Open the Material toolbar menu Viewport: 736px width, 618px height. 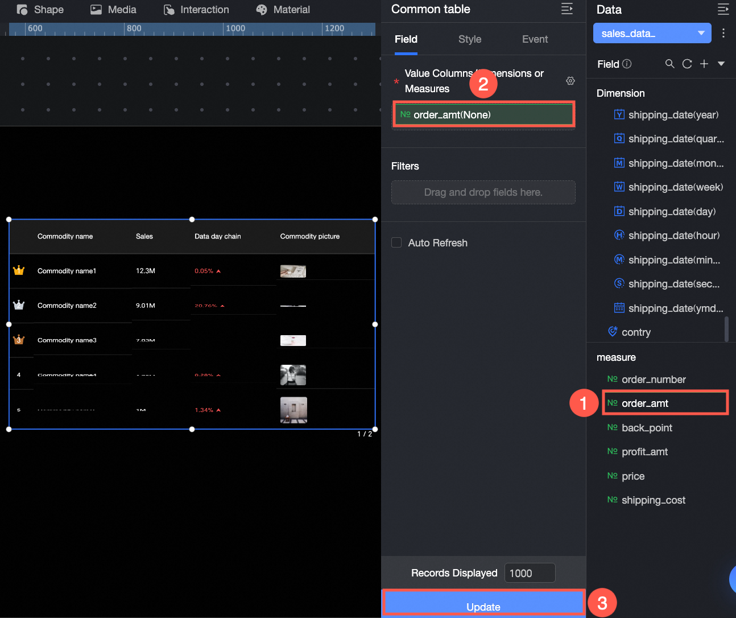[x=283, y=10]
